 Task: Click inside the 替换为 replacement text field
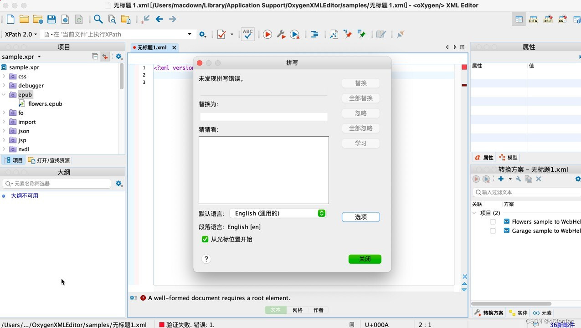coord(263,117)
